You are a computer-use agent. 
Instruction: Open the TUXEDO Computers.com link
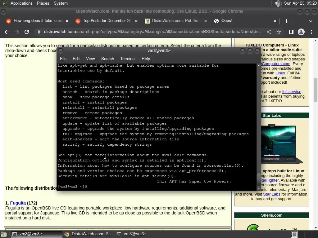(276, 64)
